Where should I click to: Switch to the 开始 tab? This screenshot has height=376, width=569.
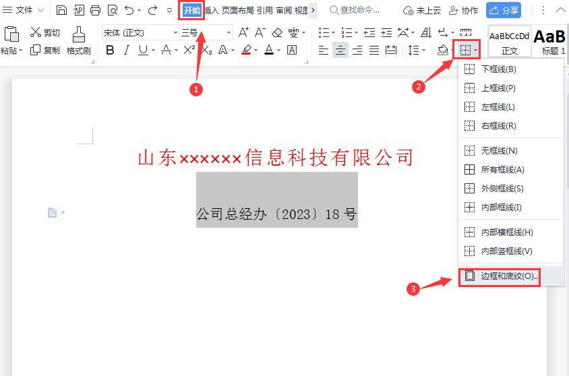[x=191, y=10]
